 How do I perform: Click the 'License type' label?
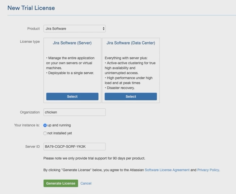point(30,42)
